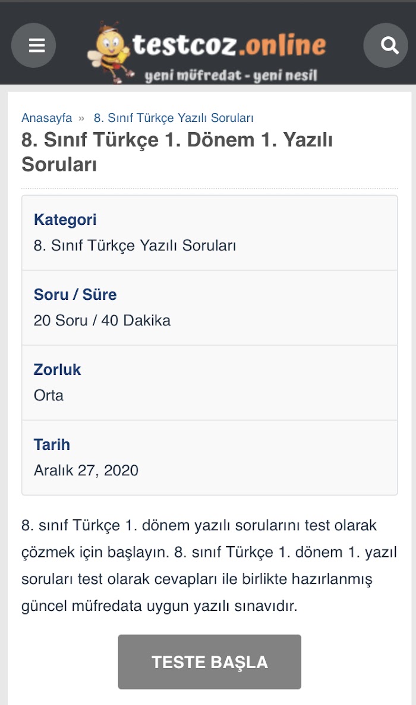Open the hamburger menu

tap(34, 45)
